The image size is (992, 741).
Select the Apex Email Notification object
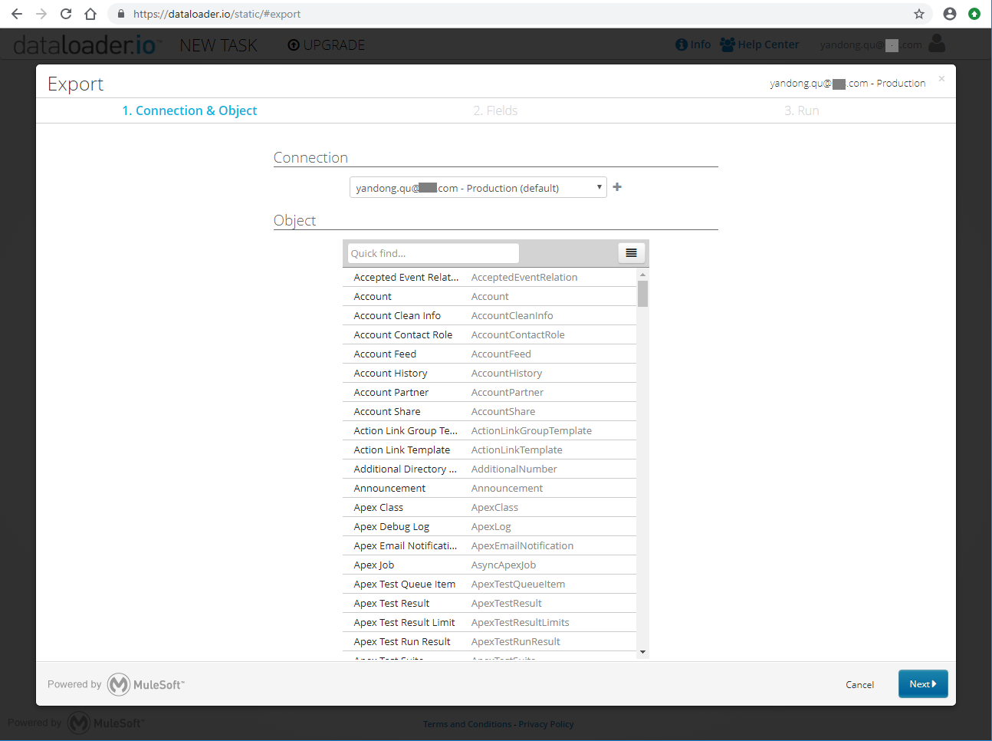click(x=489, y=545)
